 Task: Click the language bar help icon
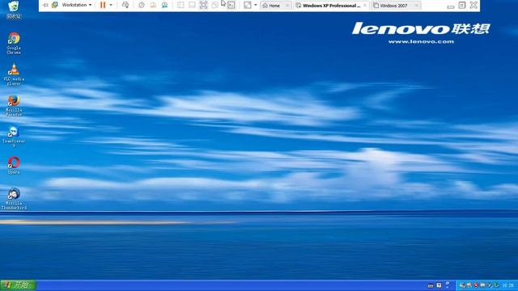click(x=439, y=285)
